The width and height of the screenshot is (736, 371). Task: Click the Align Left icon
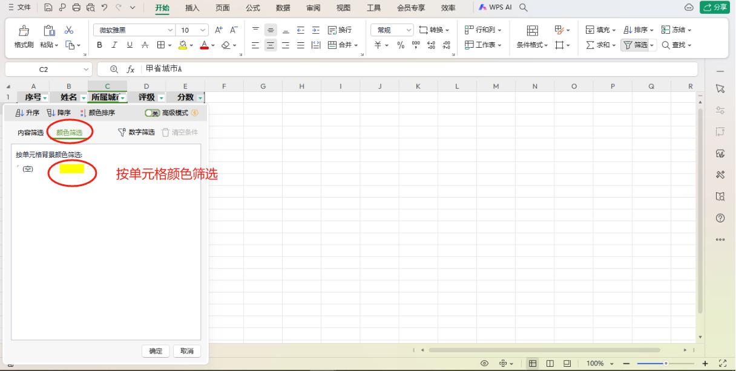tap(255, 45)
